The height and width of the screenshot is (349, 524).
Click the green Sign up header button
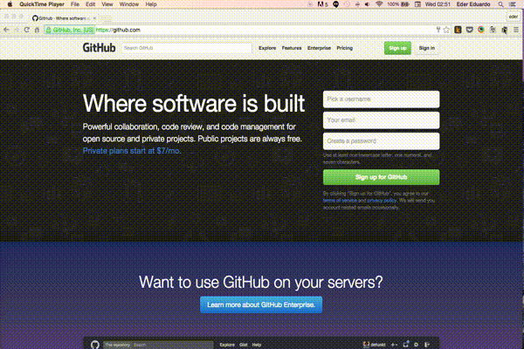[x=397, y=48]
